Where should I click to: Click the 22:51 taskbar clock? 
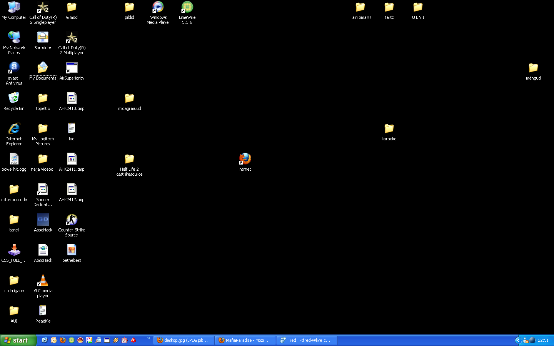pos(543,340)
